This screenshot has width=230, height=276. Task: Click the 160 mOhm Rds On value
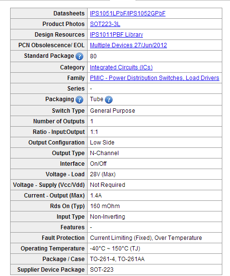tap(105, 206)
